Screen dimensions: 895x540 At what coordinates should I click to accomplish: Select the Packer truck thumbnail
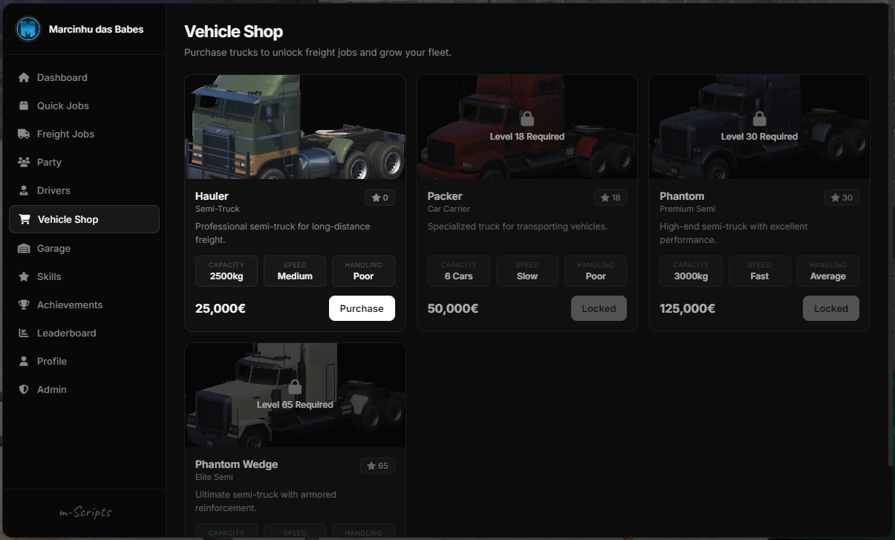click(x=527, y=127)
